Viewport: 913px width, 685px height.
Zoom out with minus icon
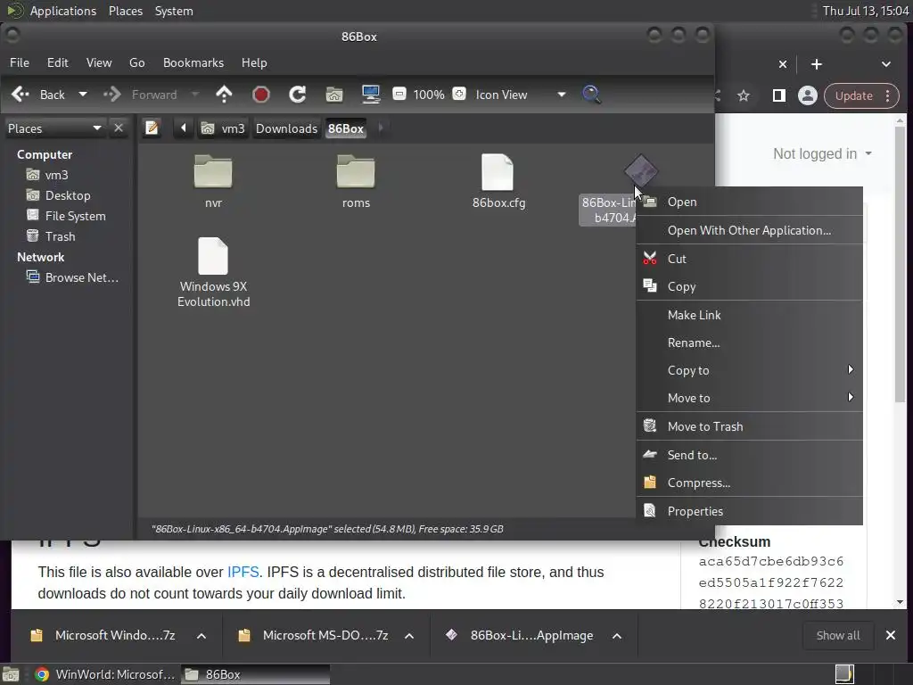399,94
